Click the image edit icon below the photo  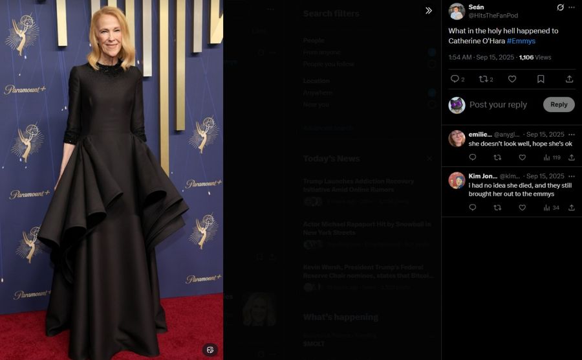click(210, 350)
